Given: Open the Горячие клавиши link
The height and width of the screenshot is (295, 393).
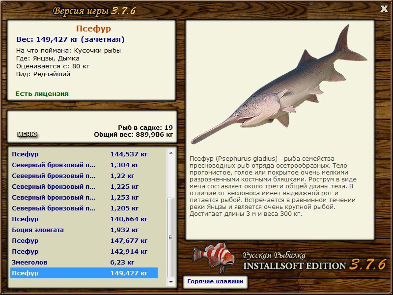Looking at the screenshot, I should [215, 281].
